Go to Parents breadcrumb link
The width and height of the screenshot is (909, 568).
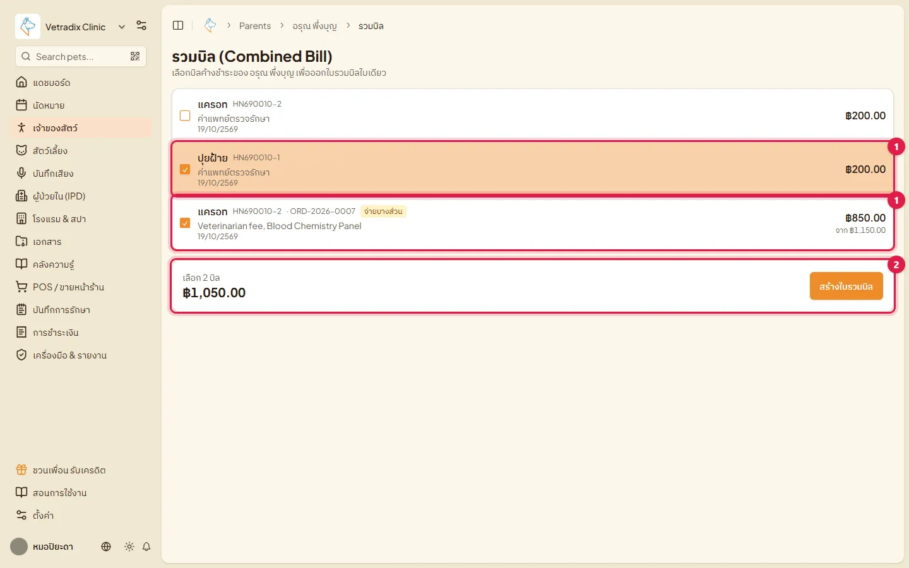click(x=255, y=26)
